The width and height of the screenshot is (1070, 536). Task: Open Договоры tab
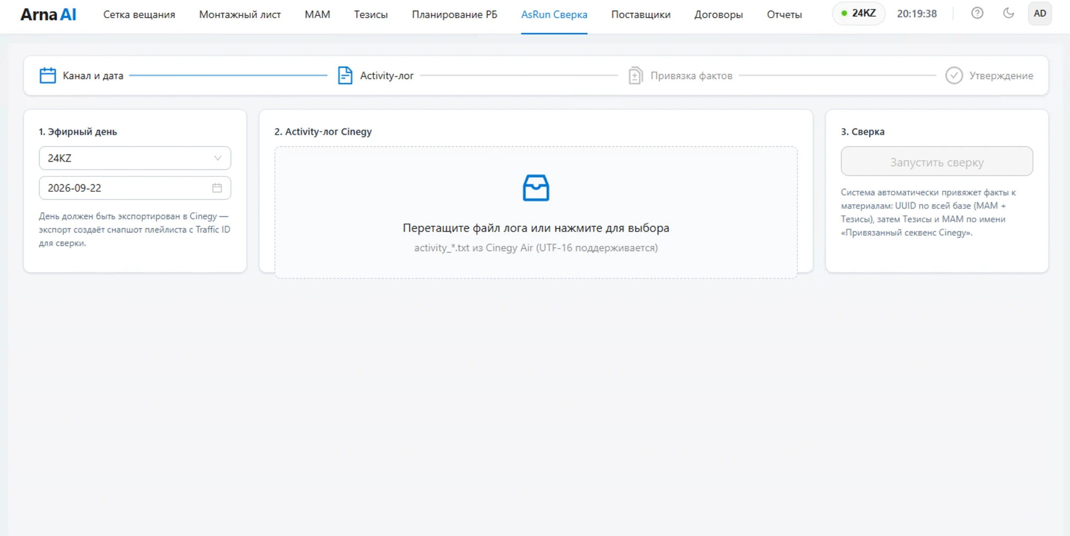tap(719, 14)
